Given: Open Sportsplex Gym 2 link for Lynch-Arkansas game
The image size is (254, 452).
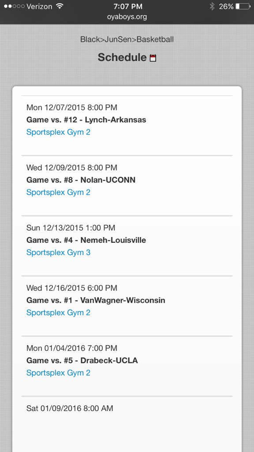Looking at the screenshot, I should click(x=58, y=132).
